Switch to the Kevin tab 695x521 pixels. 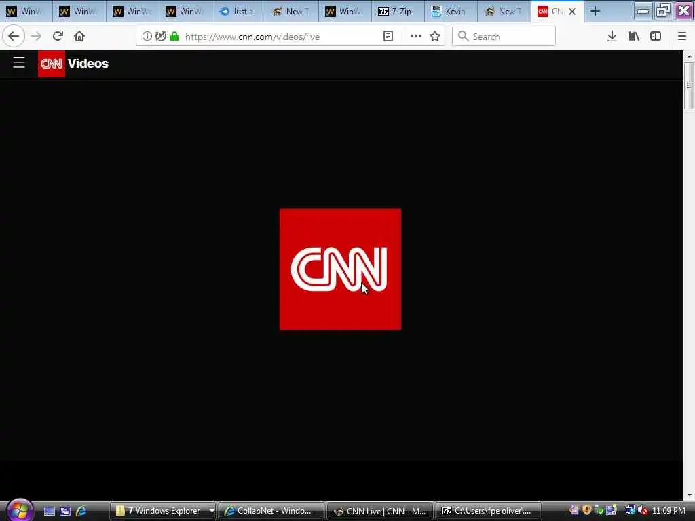(x=451, y=11)
